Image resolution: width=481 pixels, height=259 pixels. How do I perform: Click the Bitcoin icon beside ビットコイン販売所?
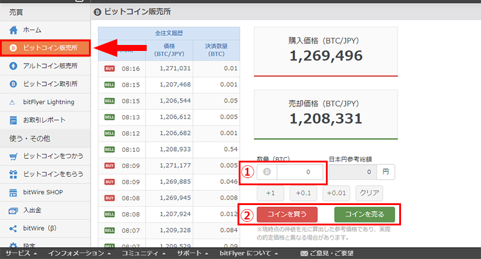[x=13, y=48]
